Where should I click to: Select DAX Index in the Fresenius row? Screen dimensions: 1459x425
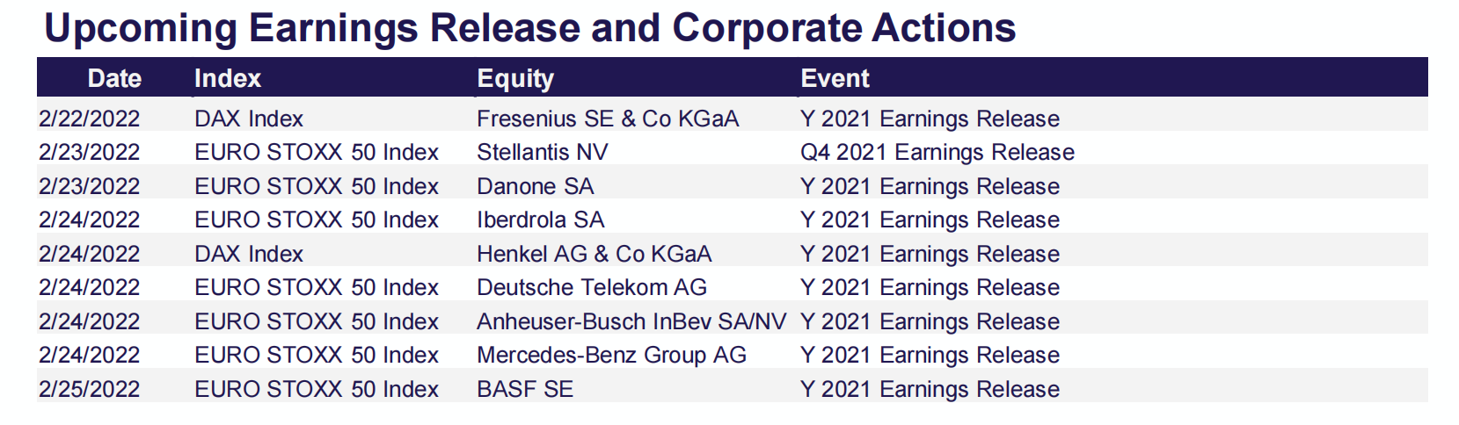[249, 119]
